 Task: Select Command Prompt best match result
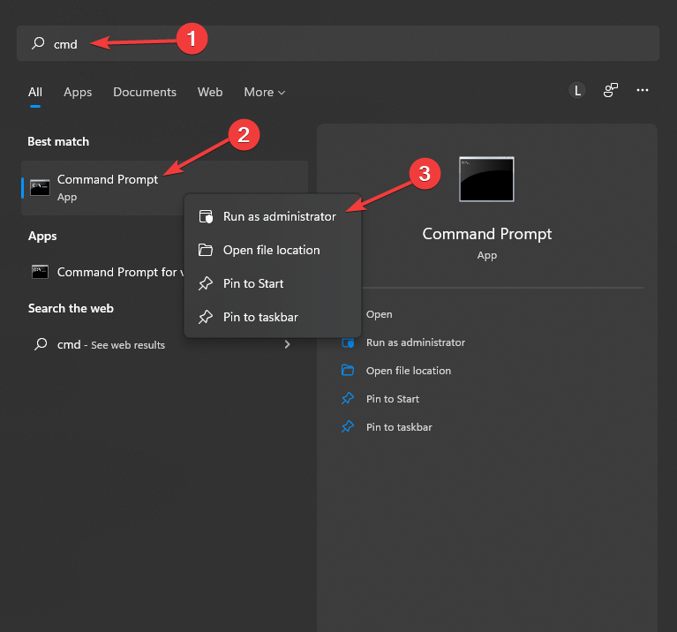point(108,186)
